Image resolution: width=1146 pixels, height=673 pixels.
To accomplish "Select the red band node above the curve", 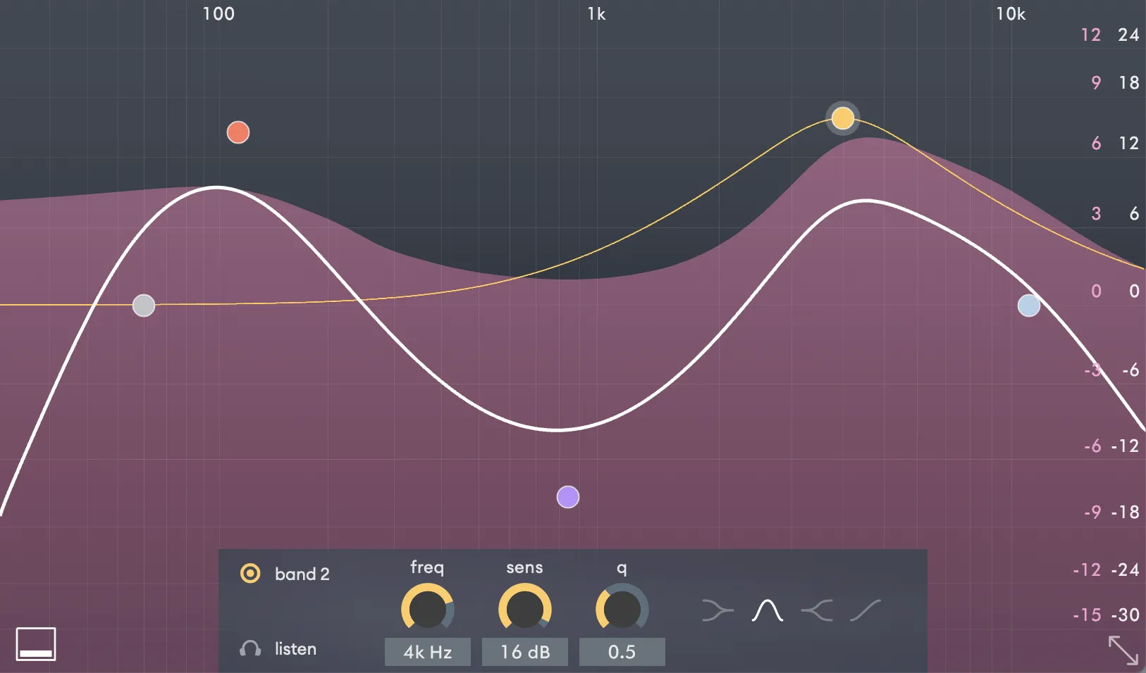I will tap(238, 132).
